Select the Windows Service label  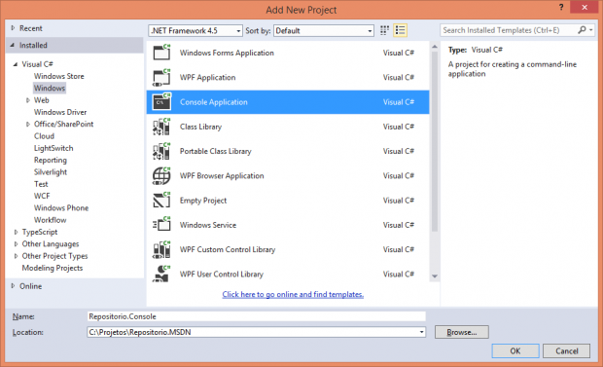pos(208,225)
